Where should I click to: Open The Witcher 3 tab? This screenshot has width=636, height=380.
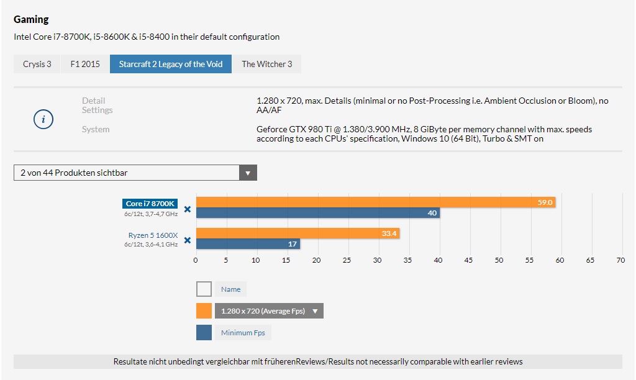point(267,64)
